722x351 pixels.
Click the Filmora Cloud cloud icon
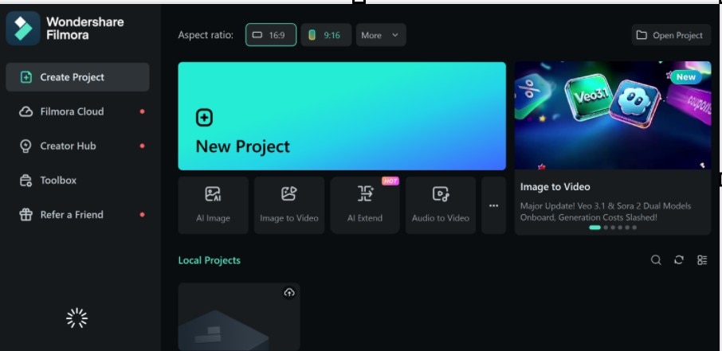tap(26, 111)
